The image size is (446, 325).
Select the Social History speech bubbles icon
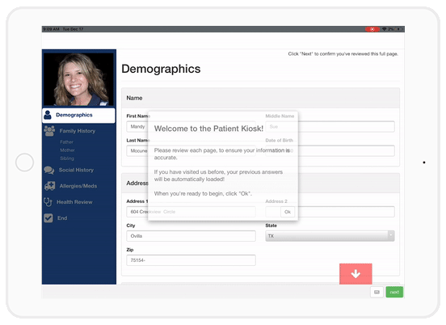pyautogui.click(x=49, y=171)
